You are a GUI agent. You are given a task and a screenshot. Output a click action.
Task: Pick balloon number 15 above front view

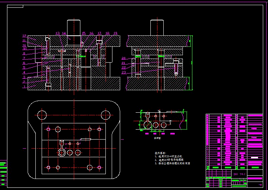84,33
